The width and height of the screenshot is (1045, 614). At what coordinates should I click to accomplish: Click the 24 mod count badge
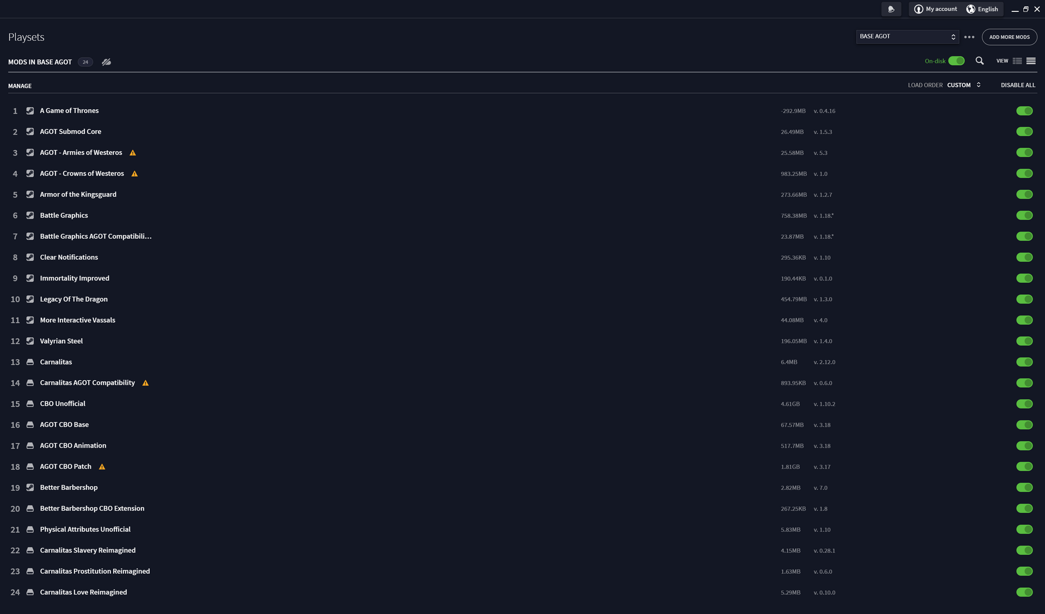[85, 62]
